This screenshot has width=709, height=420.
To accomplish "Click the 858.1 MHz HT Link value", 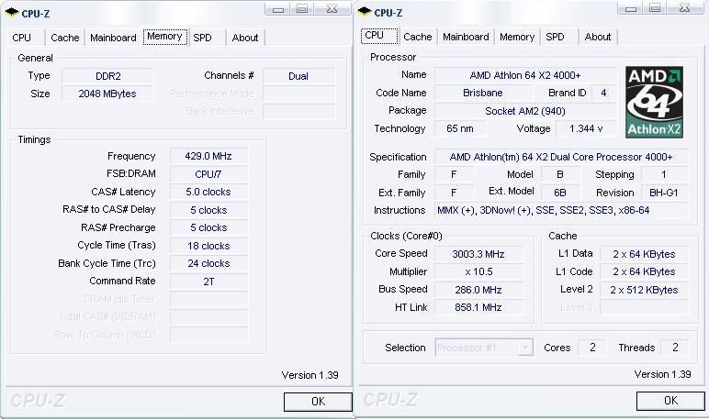I will 478,307.
